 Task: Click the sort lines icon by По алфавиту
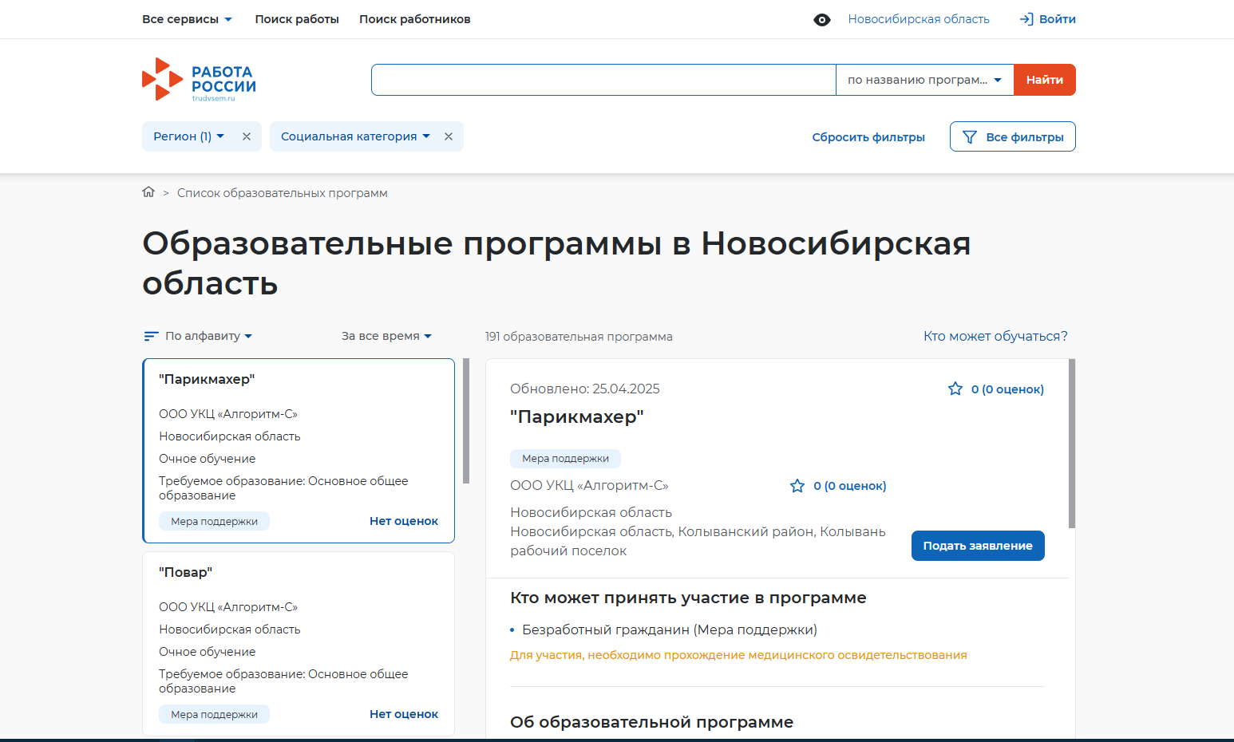pos(151,337)
